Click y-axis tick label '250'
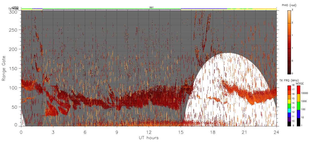Image resolution: width=311 pixels, height=143 pixels. (13, 30)
